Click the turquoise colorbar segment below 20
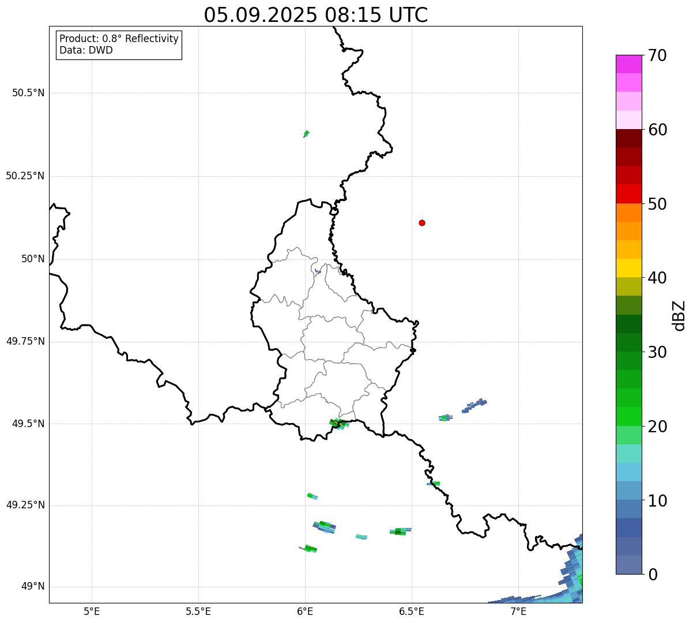Screen dimensions: 693x623 point(628,454)
